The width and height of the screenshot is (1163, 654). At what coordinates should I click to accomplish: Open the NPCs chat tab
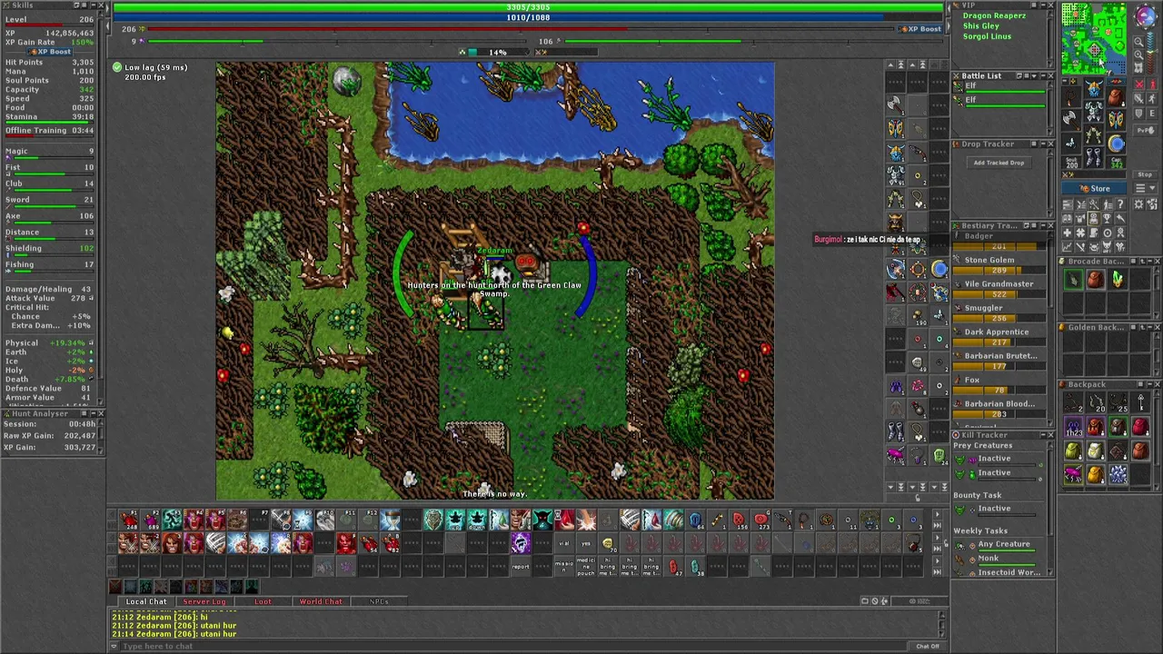click(x=379, y=601)
